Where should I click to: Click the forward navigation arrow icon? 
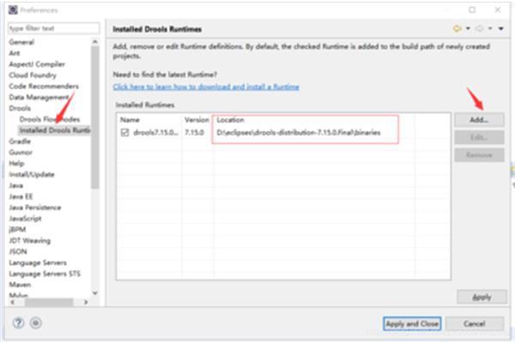point(480,29)
